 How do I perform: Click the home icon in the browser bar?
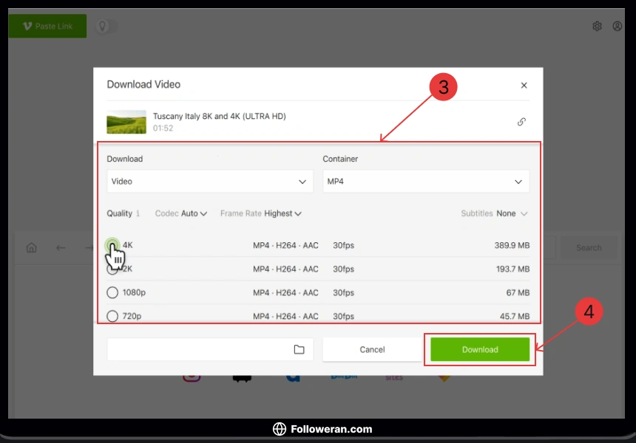coord(32,248)
